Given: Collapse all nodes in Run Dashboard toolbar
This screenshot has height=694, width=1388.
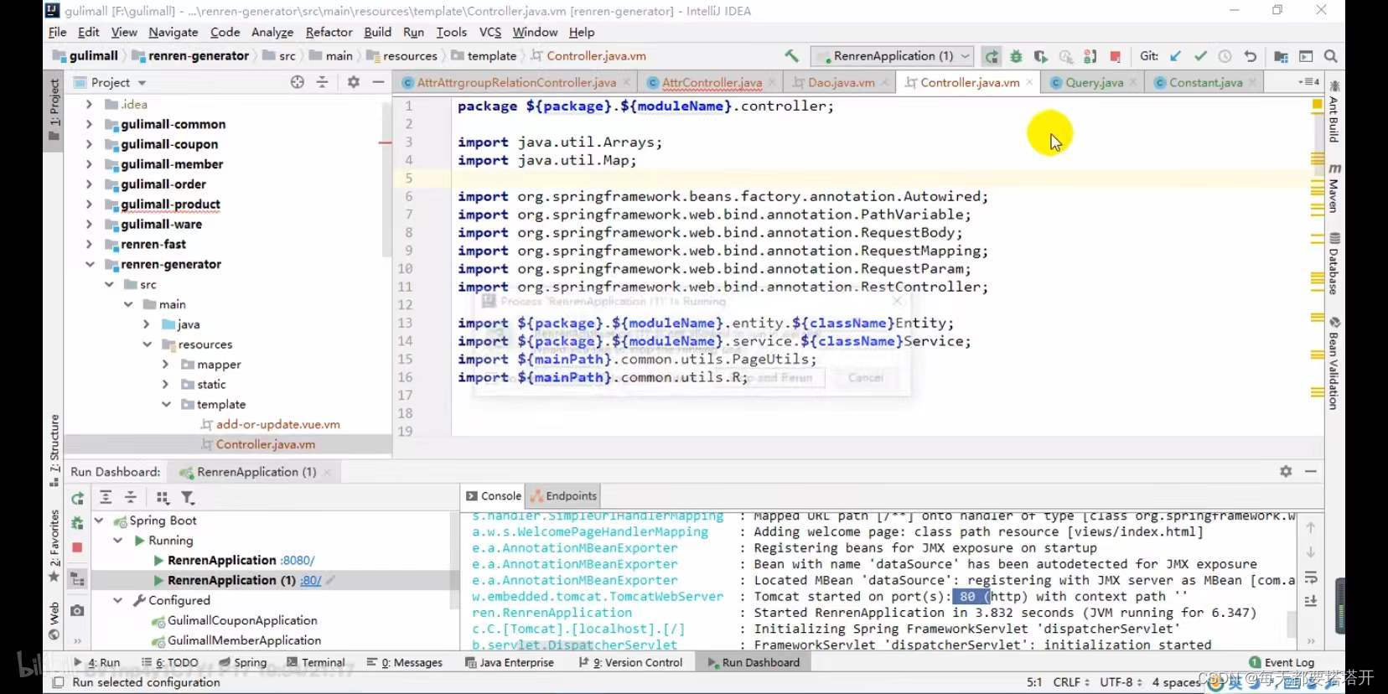Looking at the screenshot, I should [130, 497].
